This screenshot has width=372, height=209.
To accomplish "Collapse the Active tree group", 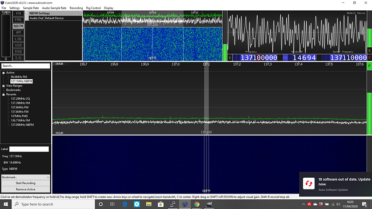I will point(4,73).
